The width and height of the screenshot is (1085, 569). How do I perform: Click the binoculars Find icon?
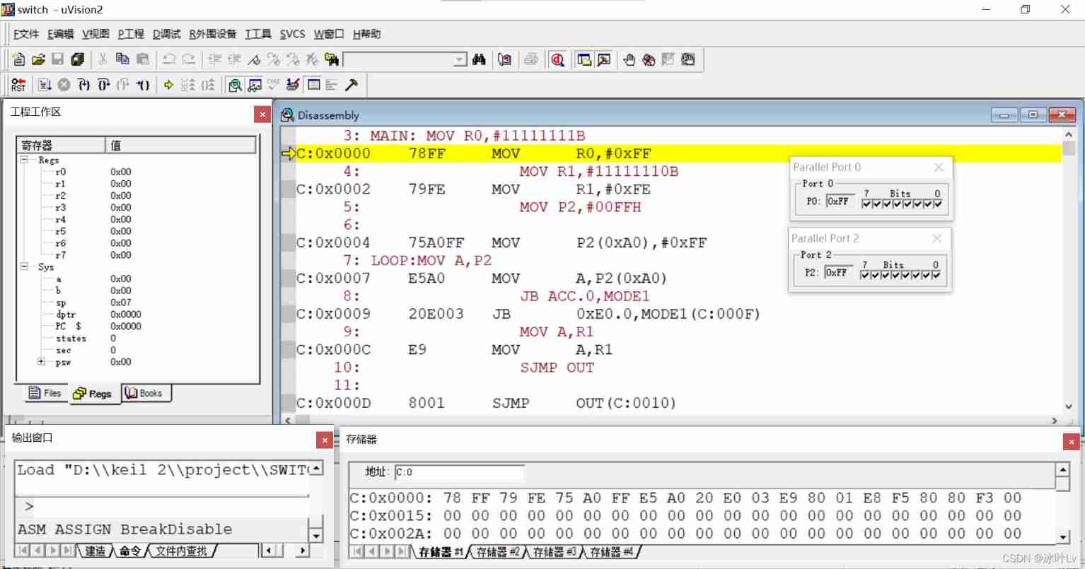pos(479,60)
